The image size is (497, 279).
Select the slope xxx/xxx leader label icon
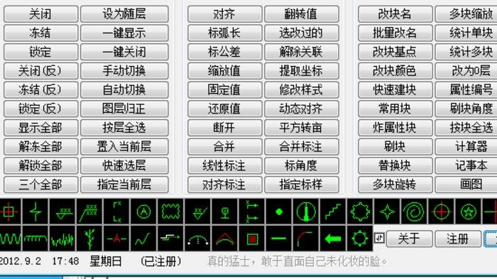pos(89,212)
